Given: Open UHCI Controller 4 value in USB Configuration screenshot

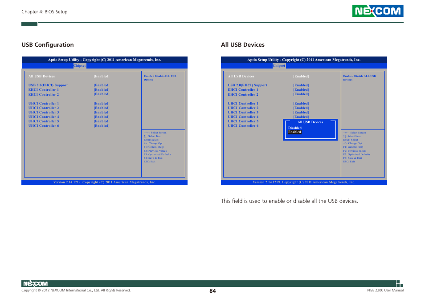Looking at the screenshot, I should (102, 117).
